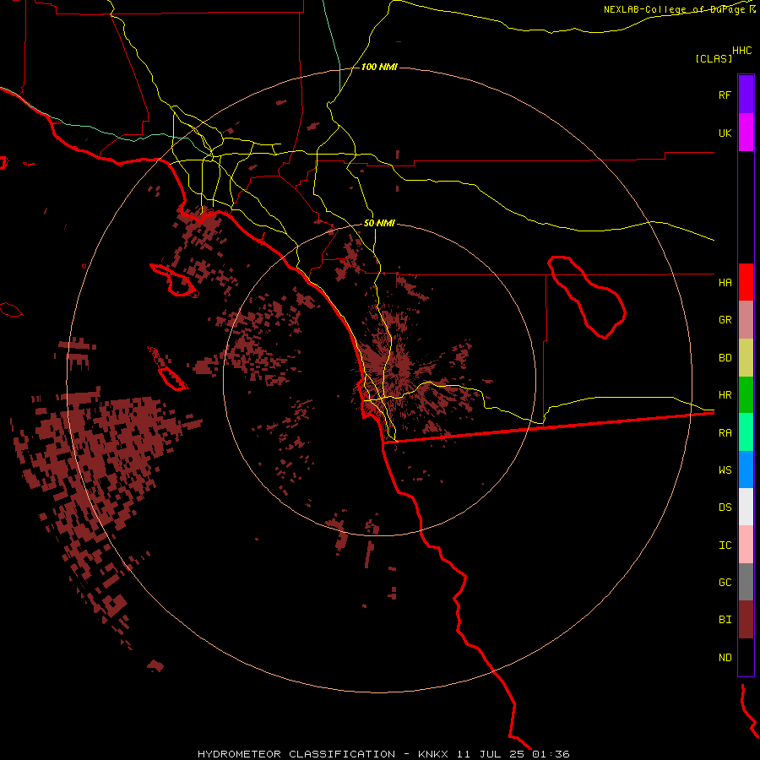
Task: Click the 'RA' legend label
Action: pyautogui.click(x=725, y=432)
